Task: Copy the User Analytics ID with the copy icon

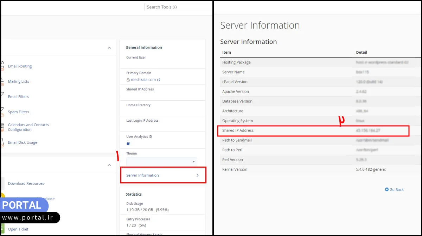Action: [128, 143]
